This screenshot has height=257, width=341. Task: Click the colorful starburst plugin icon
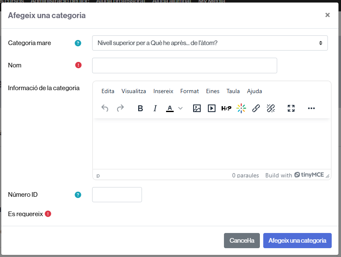[x=241, y=108]
